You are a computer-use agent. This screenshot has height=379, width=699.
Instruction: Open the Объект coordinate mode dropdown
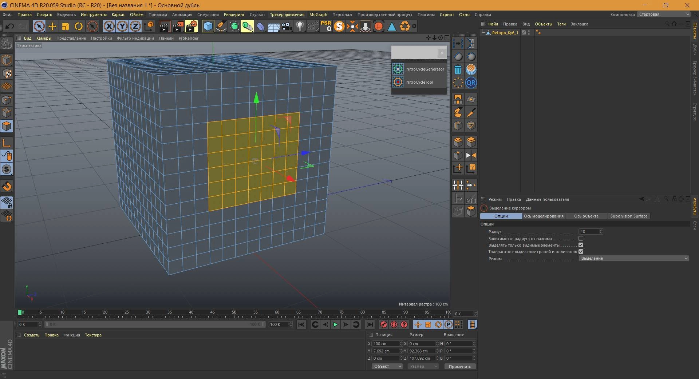click(387, 366)
